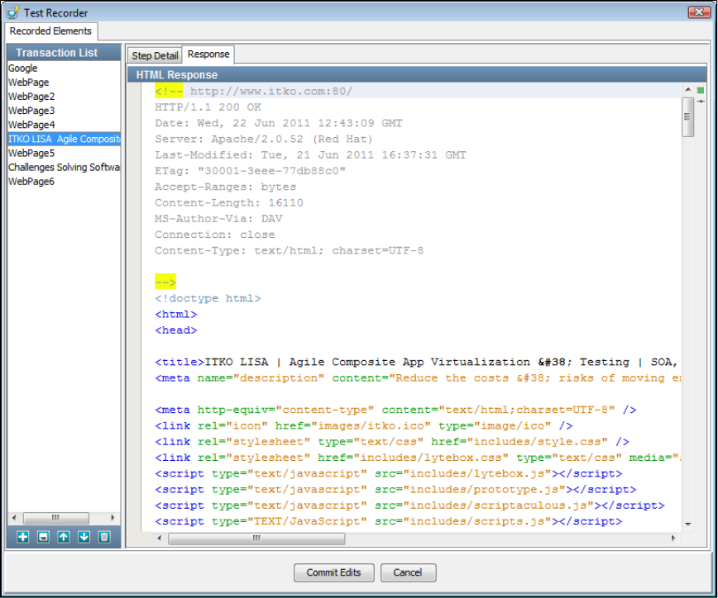The height and width of the screenshot is (598, 718).
Task: Click the meta name description line
Action: 418,378
